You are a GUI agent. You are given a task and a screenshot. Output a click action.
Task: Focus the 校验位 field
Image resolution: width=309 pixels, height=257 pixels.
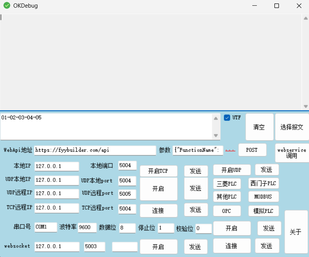(204, 228)
